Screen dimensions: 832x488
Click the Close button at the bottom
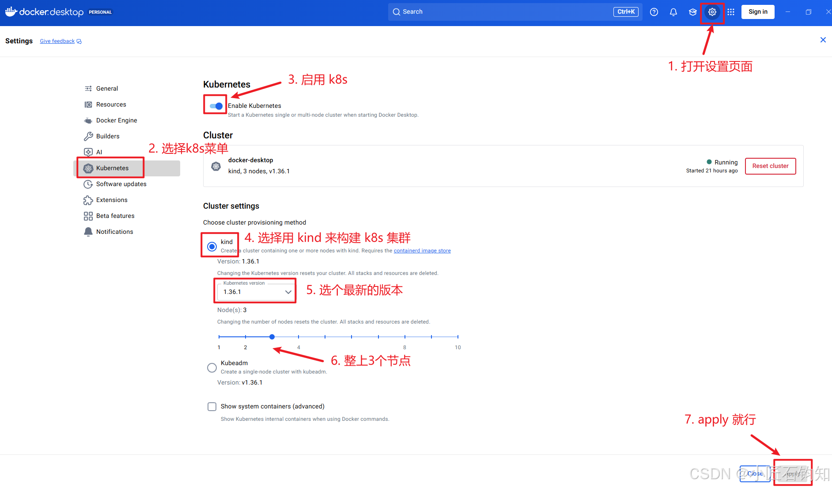click(x=755, y=473)
